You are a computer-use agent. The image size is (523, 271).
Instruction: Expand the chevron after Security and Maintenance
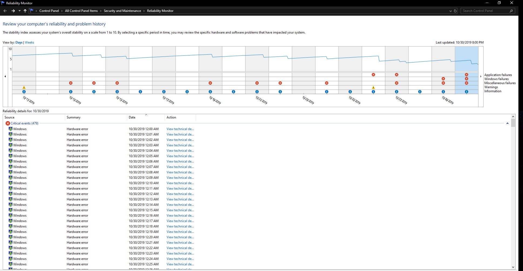[x=144, y=11]
